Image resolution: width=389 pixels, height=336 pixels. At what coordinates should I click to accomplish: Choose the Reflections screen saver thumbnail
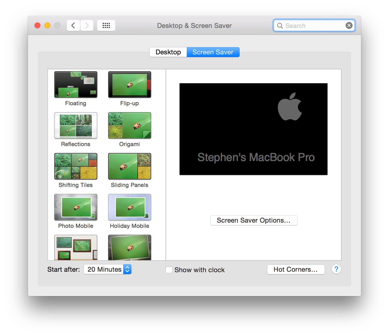point(76,125)
